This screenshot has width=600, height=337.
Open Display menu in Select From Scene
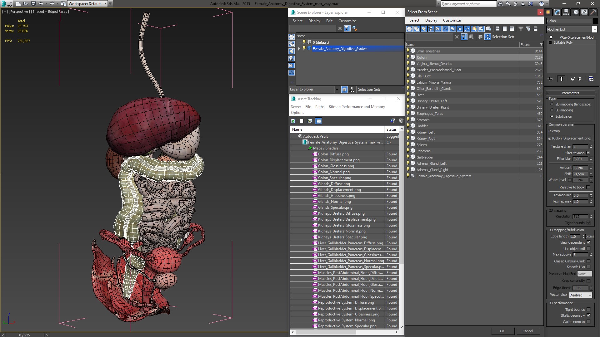coord(431,20)
